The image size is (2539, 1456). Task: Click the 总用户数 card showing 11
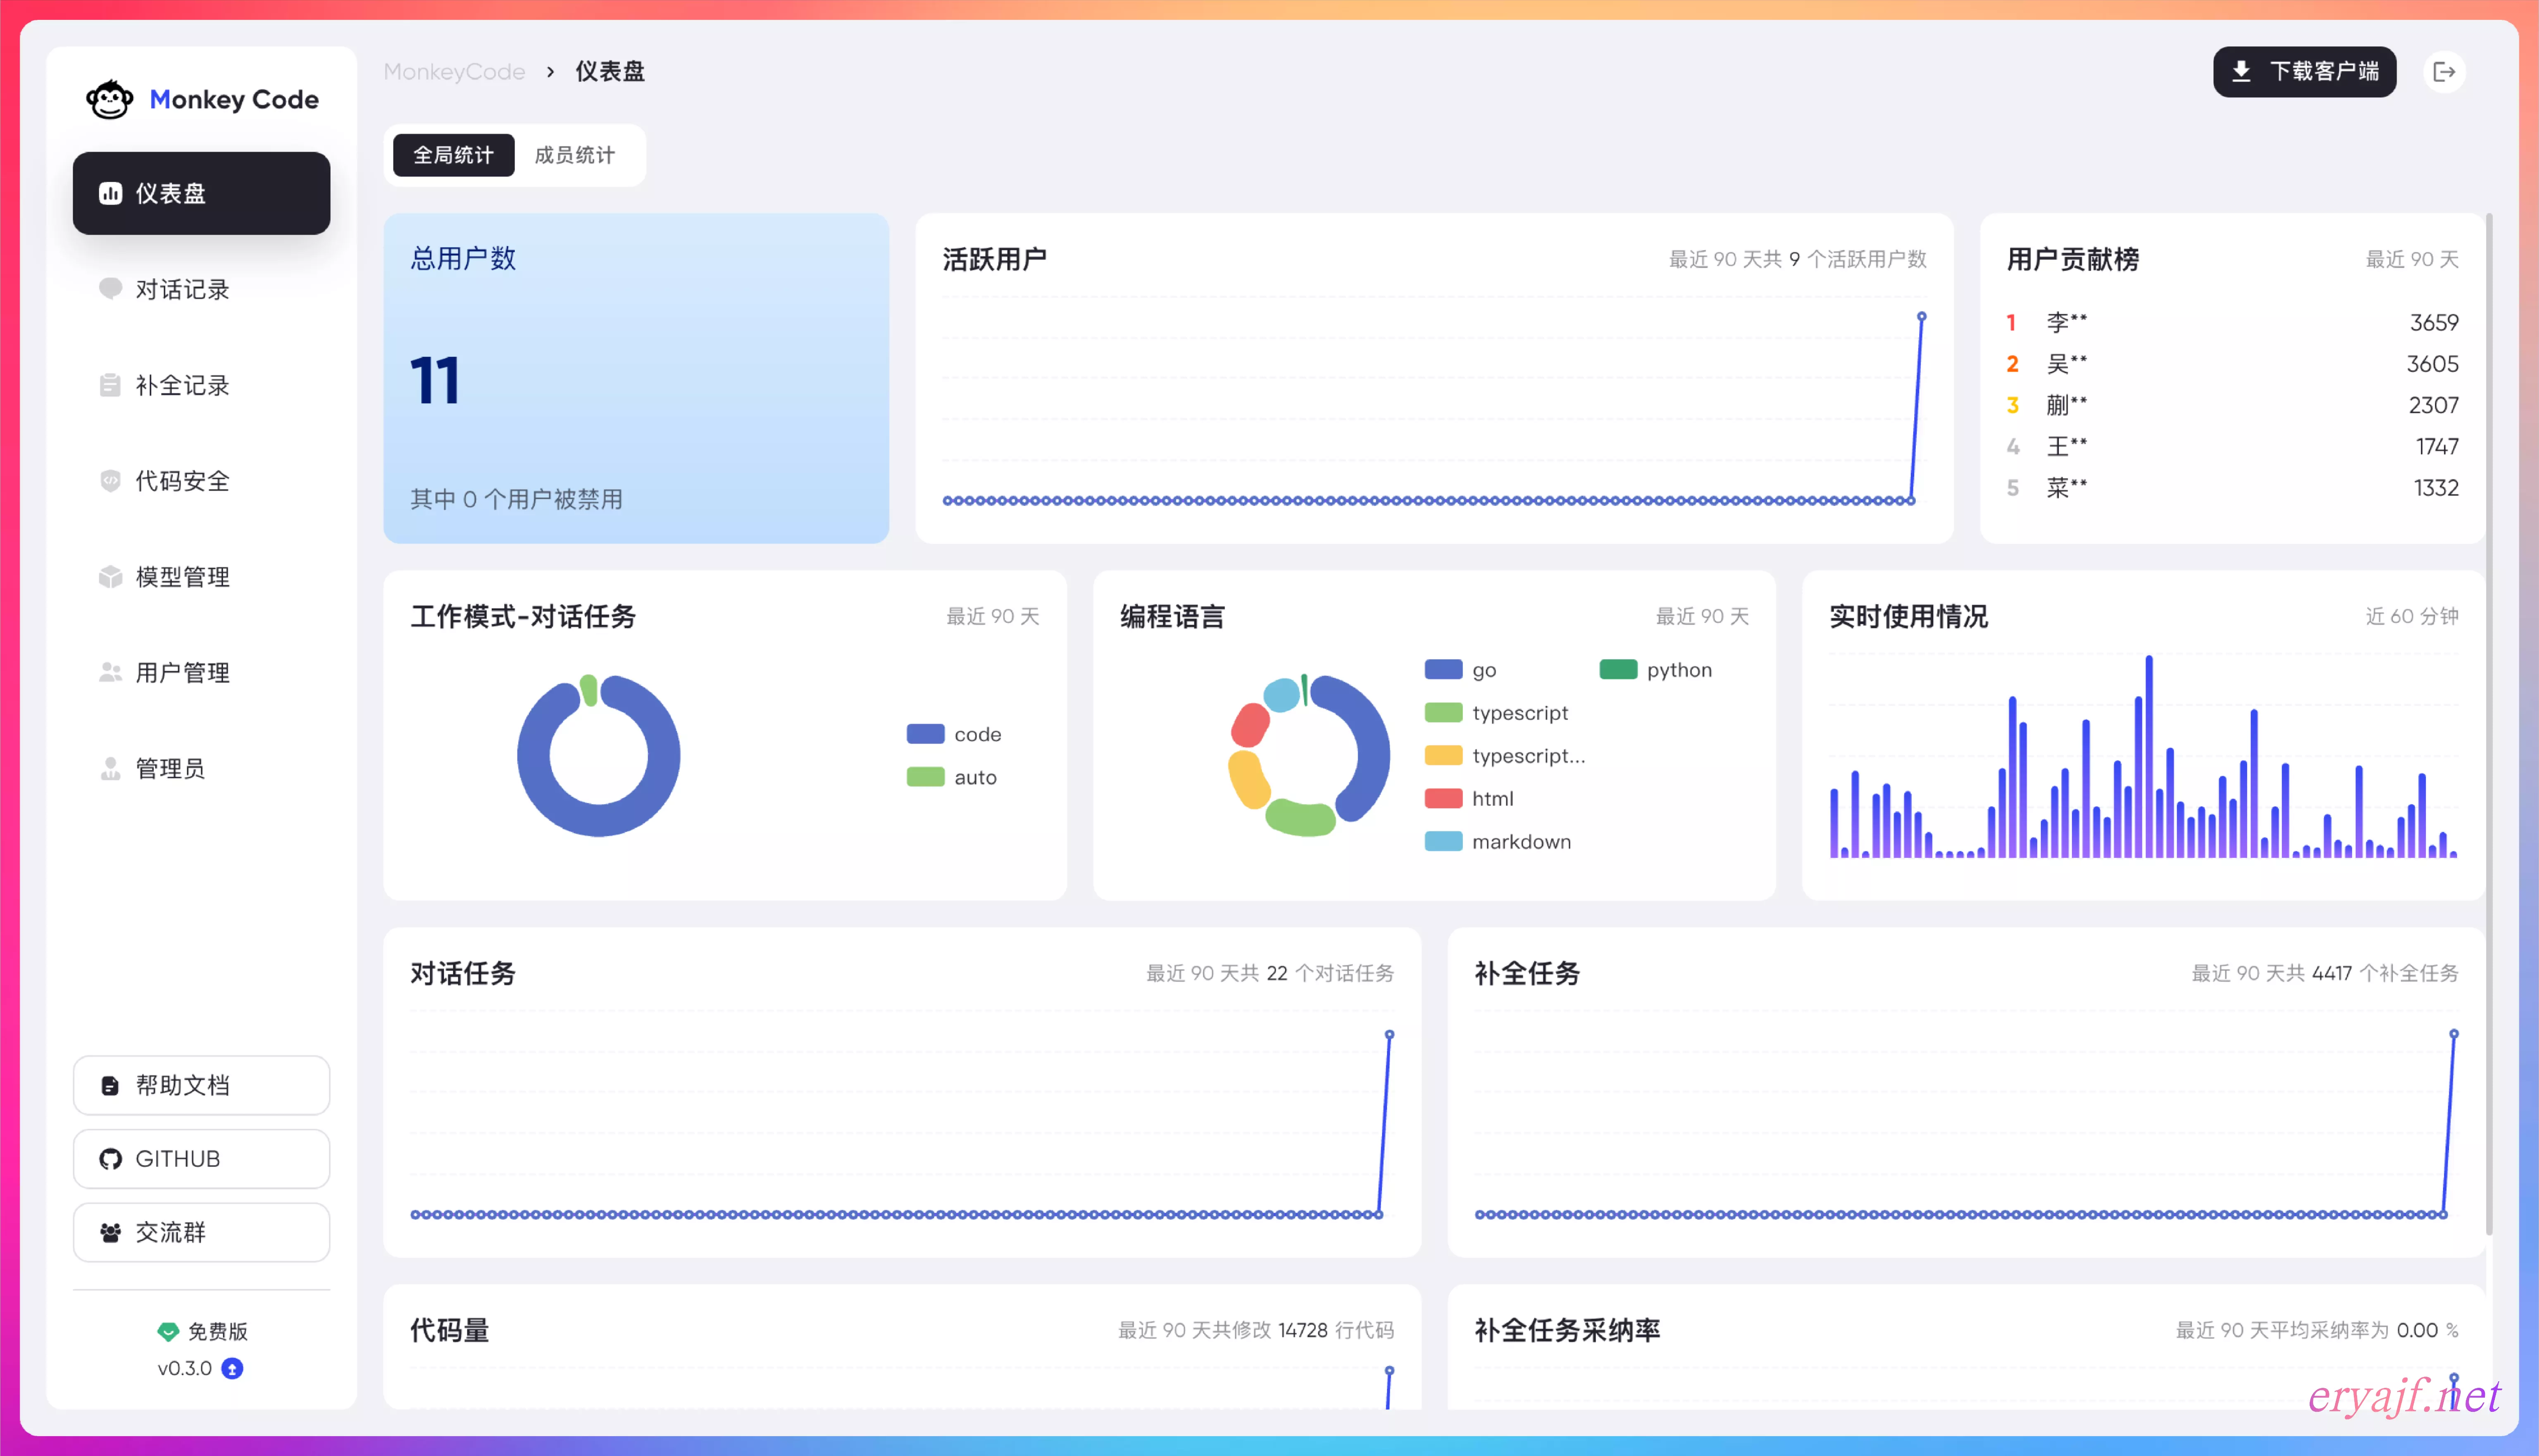click(x=636, y=378)
